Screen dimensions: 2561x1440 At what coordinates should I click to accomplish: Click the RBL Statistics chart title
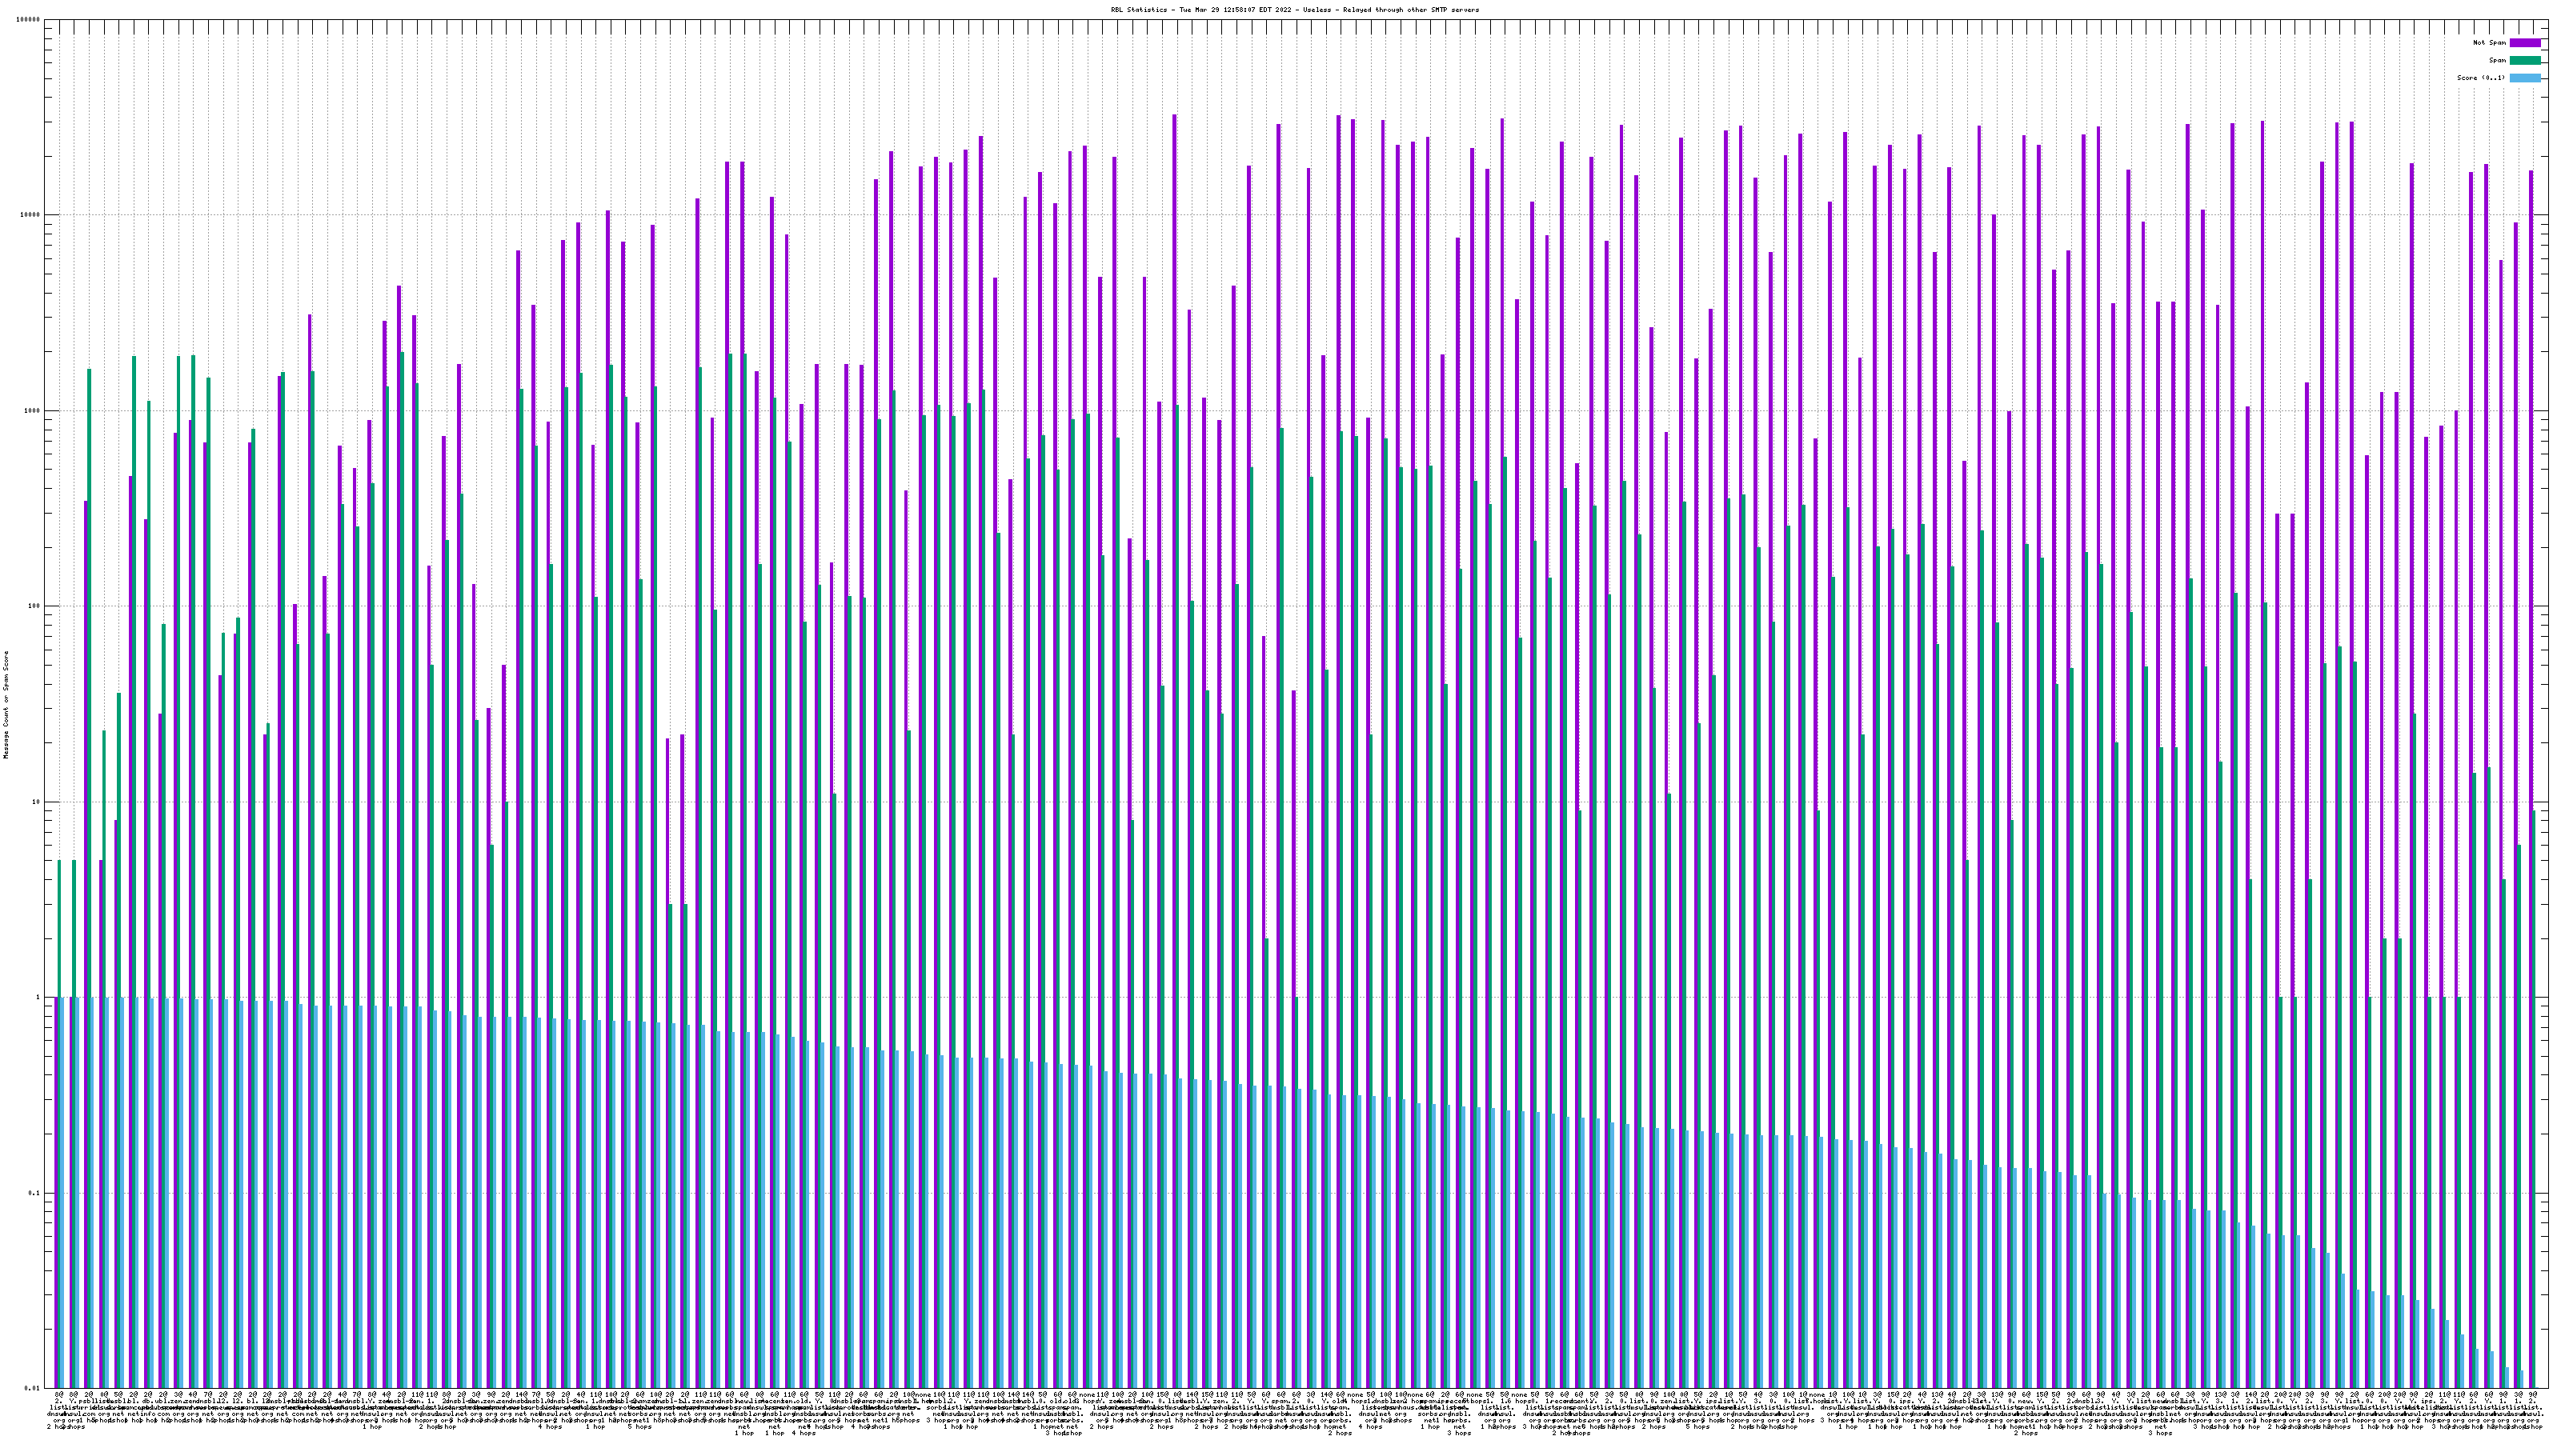pyautogui.click(x=1294, y=10)
